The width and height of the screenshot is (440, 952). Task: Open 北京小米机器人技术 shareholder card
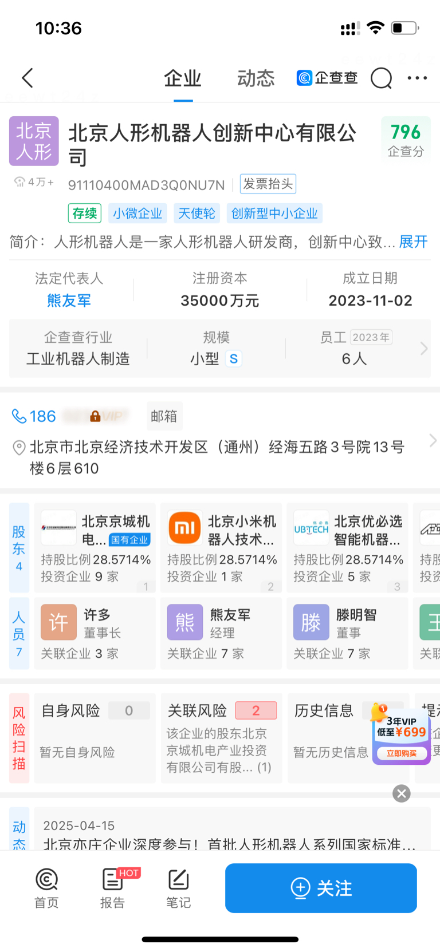222,548
